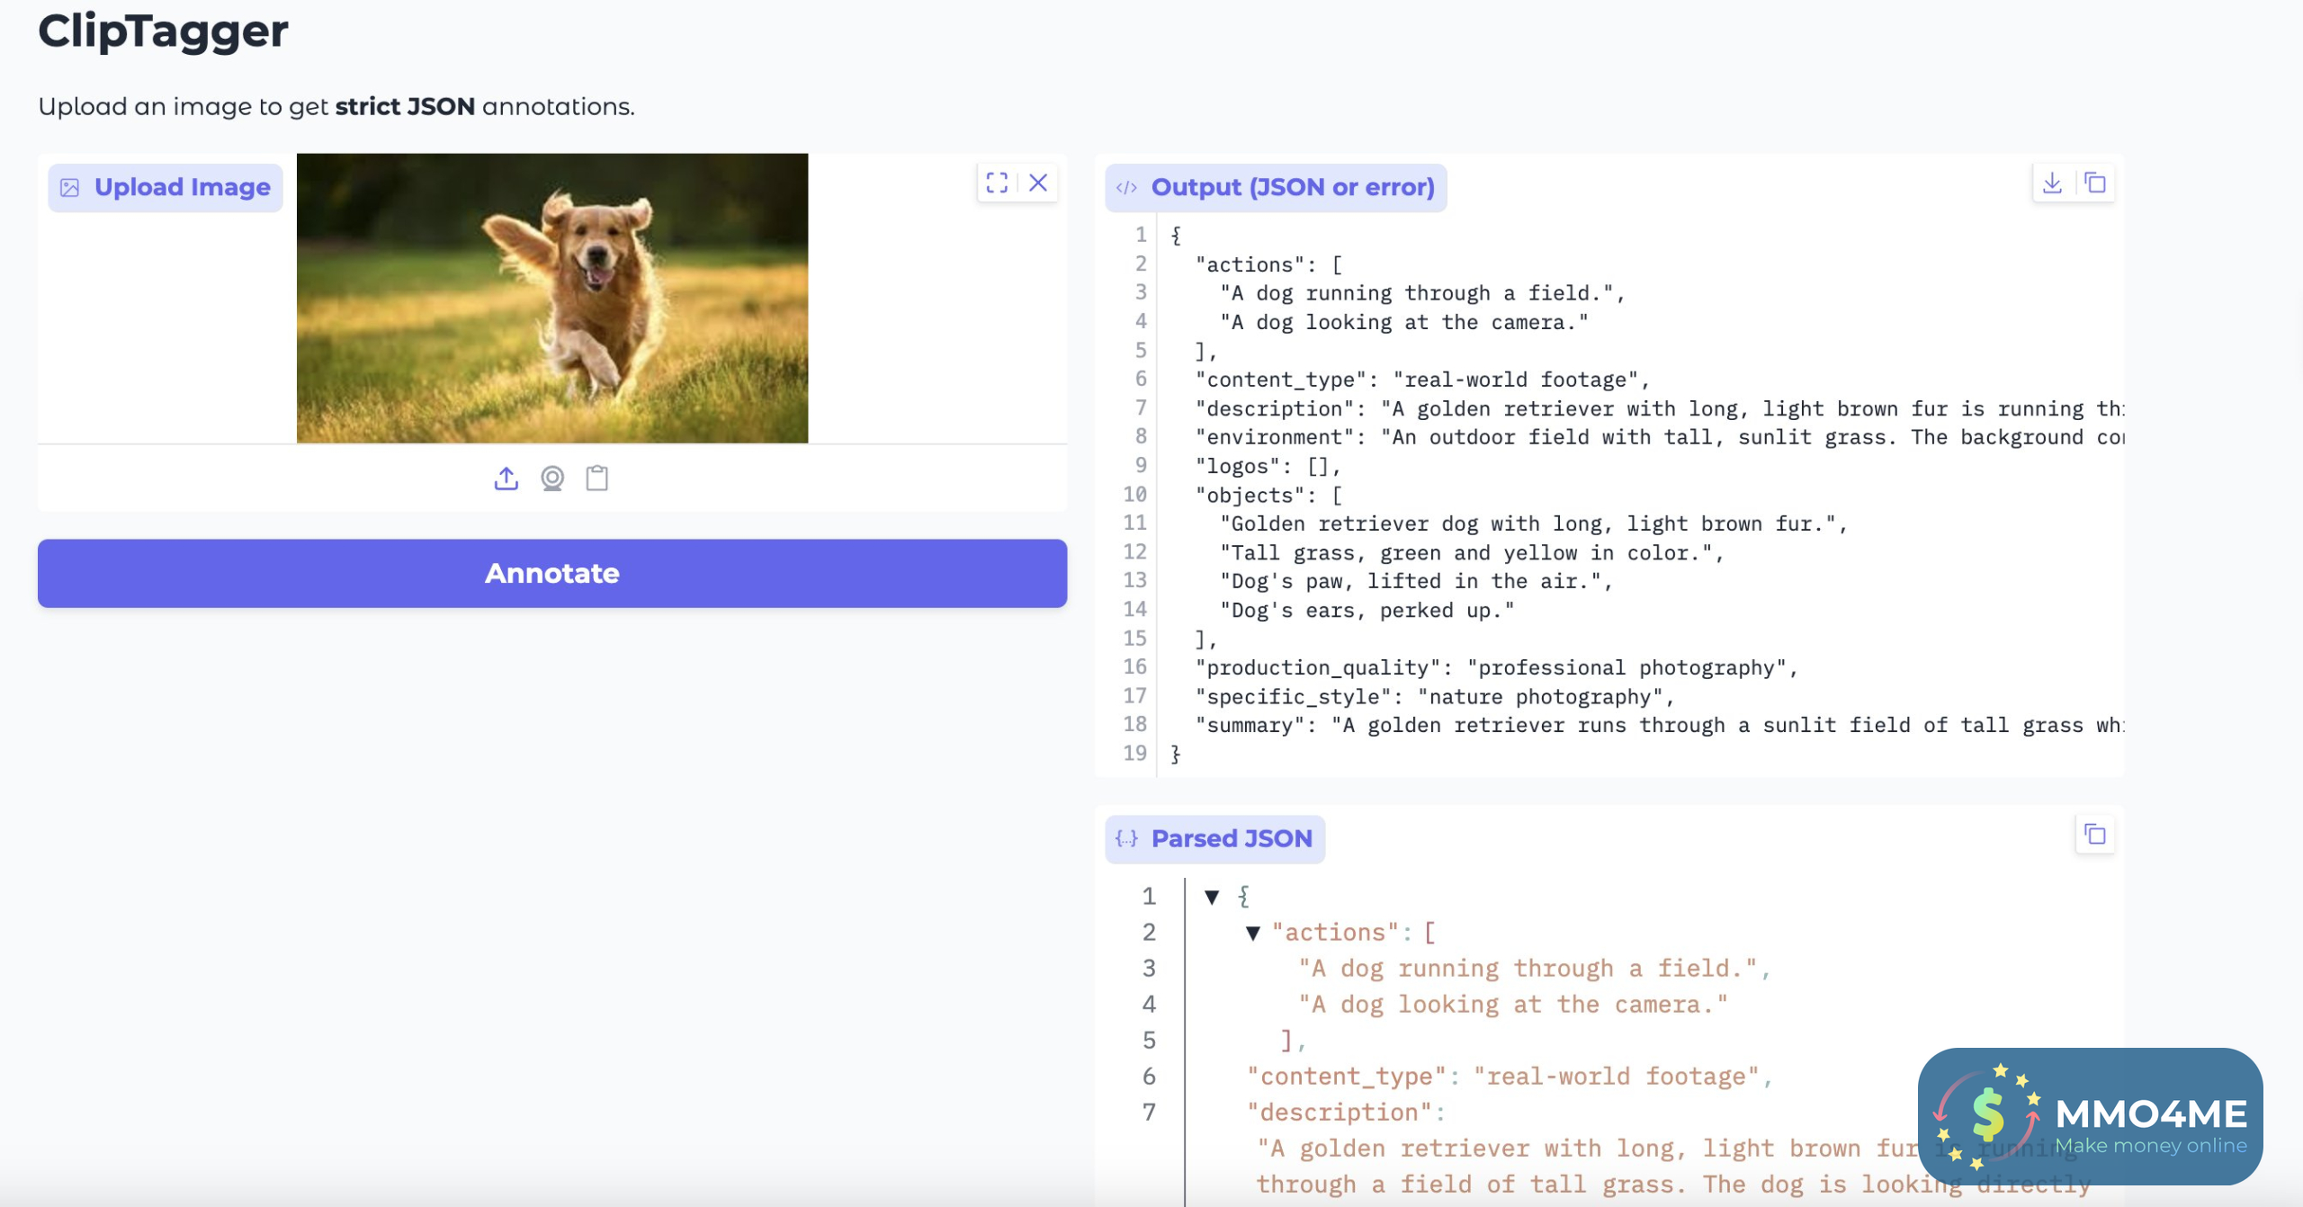Copy the Output JSON contents

click(2095, 183)
